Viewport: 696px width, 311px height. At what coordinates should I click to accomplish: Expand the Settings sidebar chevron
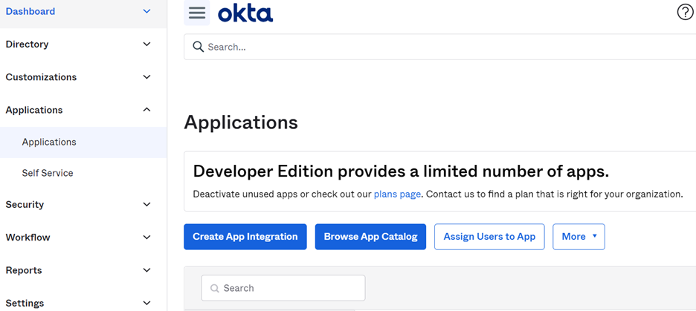click(x=146, y=303)
